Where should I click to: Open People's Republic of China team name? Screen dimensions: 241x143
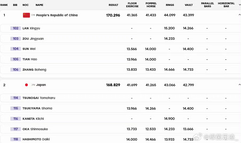click(x=57, y=15)
